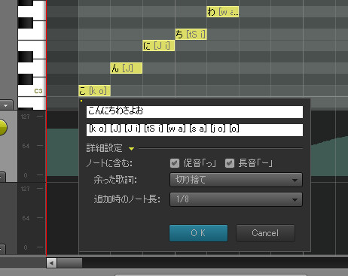Open the 追加時のノート長 dropdown
The image size is (348, 276).
(x=236, y=199)
